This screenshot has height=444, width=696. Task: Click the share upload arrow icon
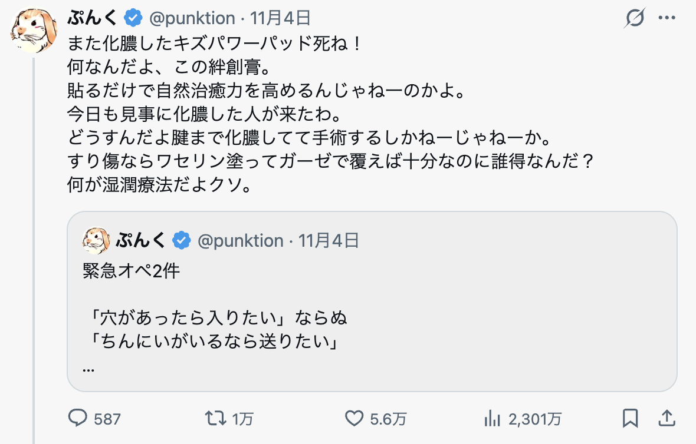click(666, 419)
